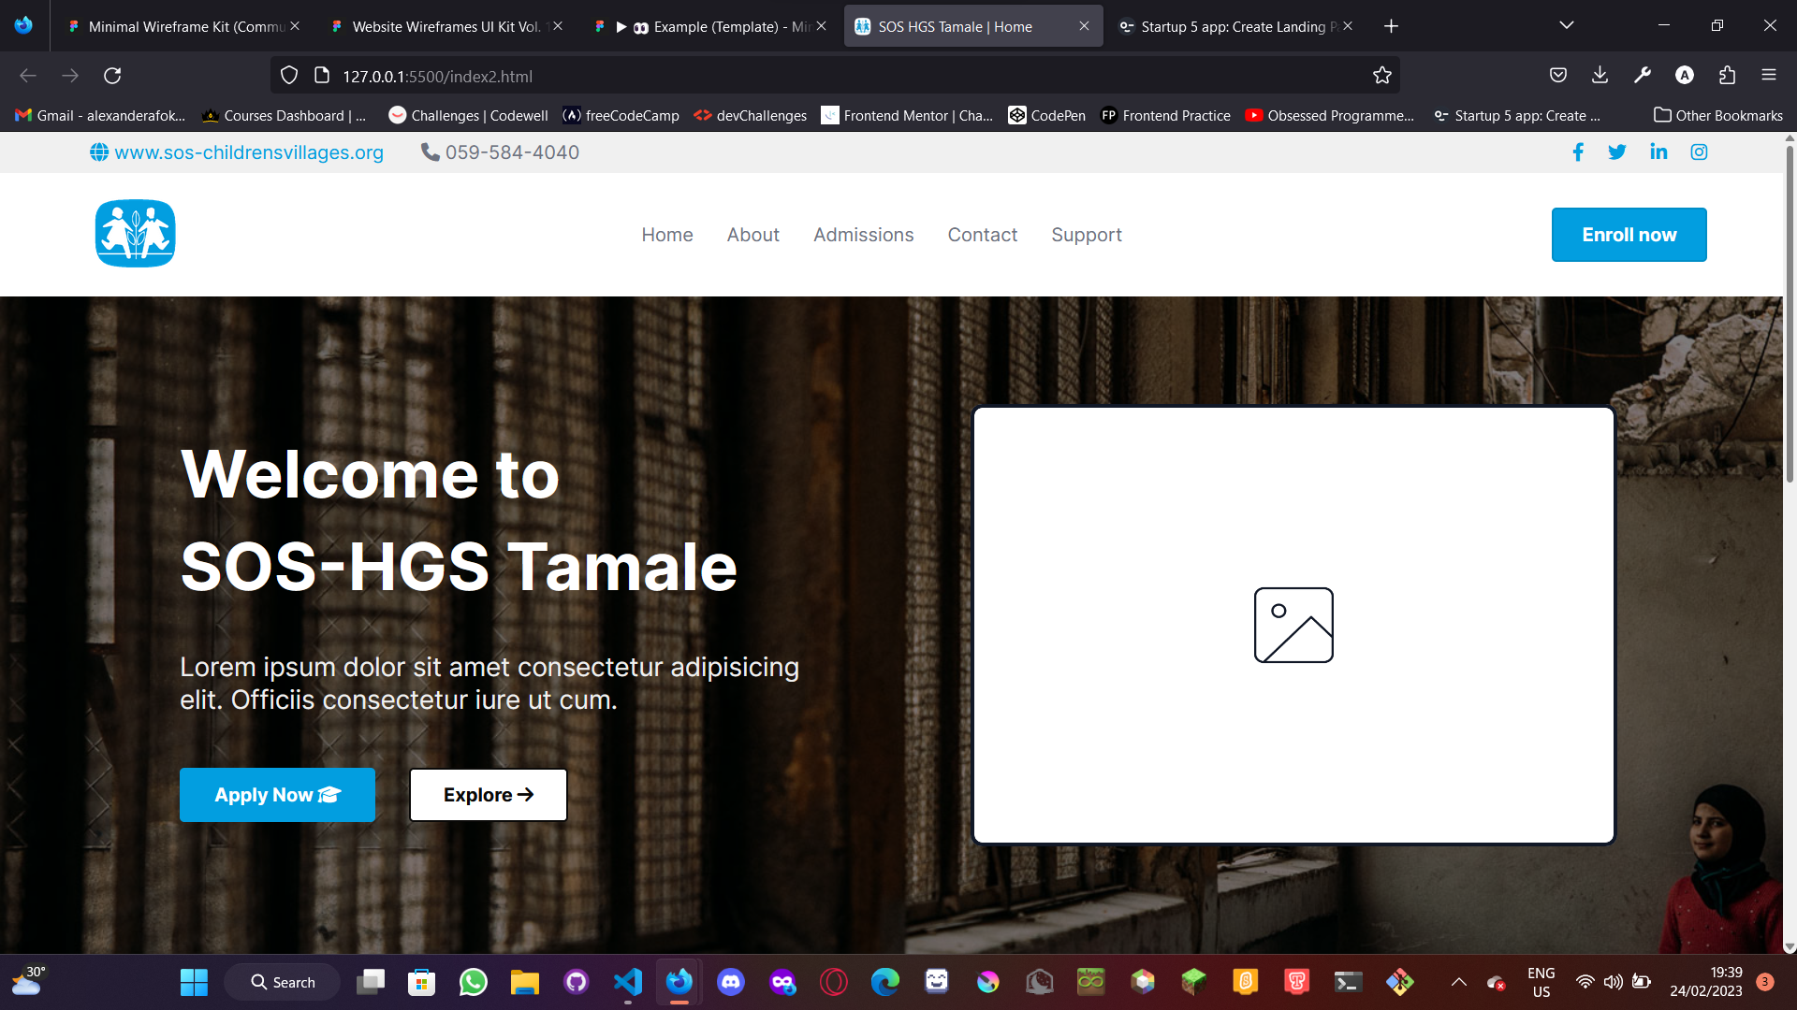Visit the www.sos-childrensvillages.org link

click(x=248, y=152)
